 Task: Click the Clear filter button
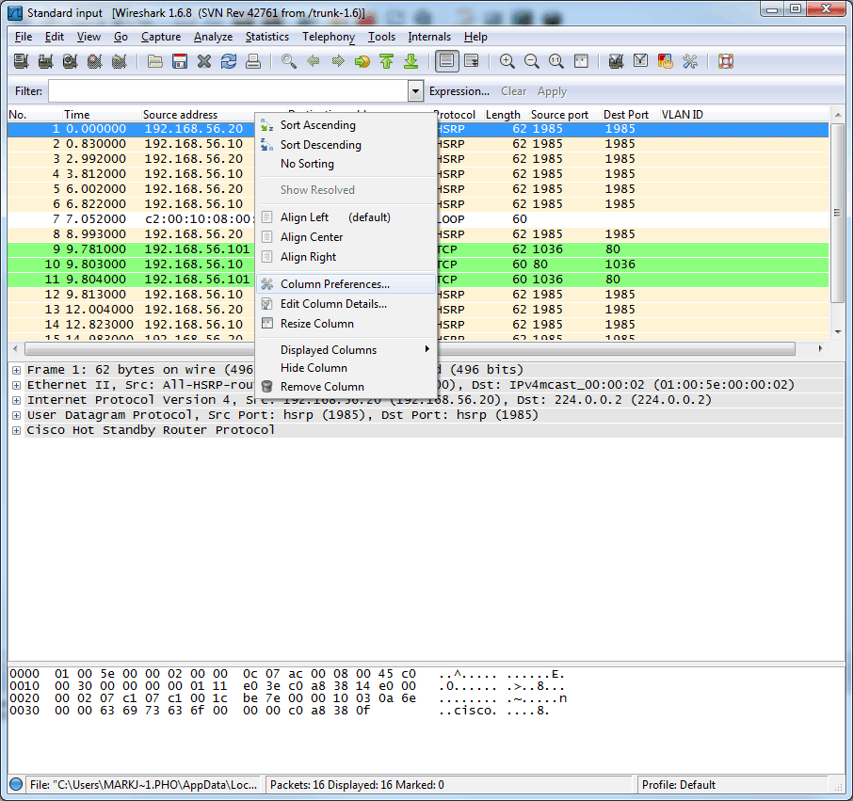(x=513, y=91)
